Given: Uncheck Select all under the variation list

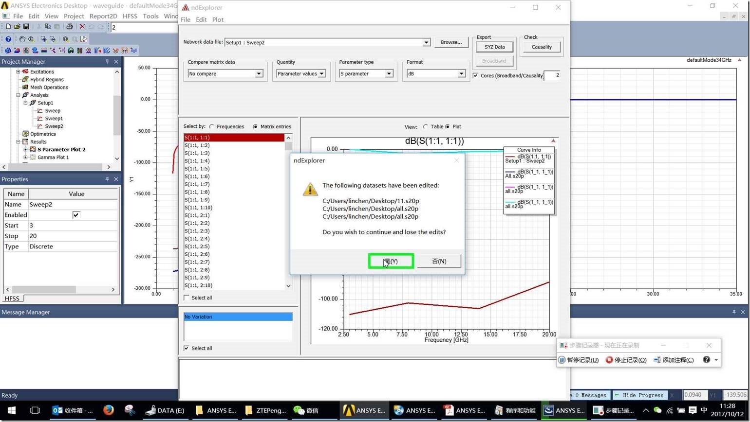Looking at the screenshot, I should pos(187,348).
